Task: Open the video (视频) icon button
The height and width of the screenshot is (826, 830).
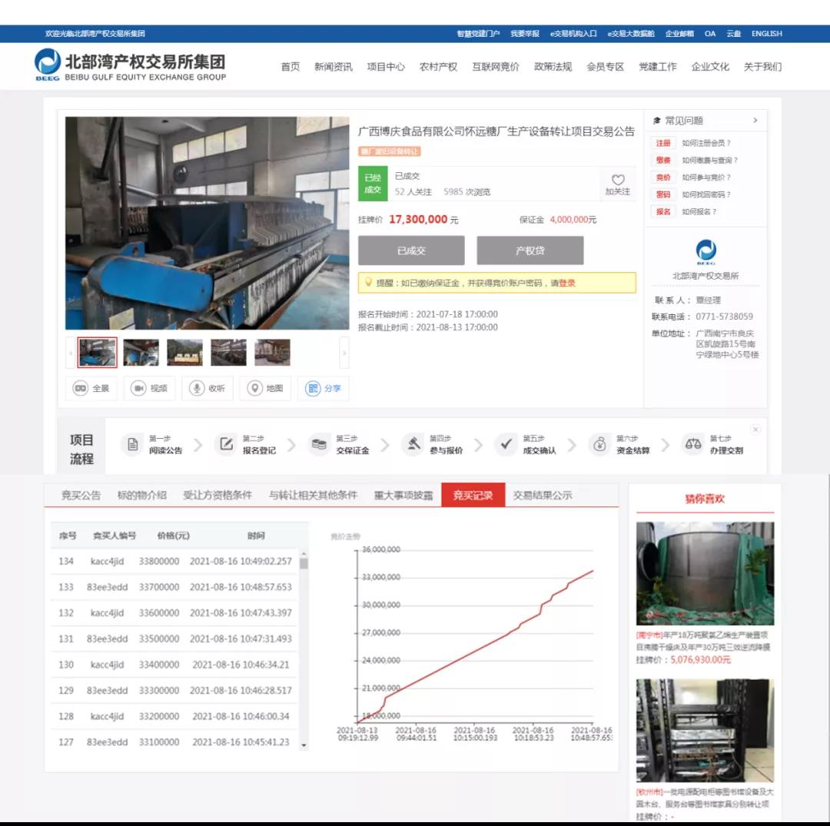Action: 138,388
